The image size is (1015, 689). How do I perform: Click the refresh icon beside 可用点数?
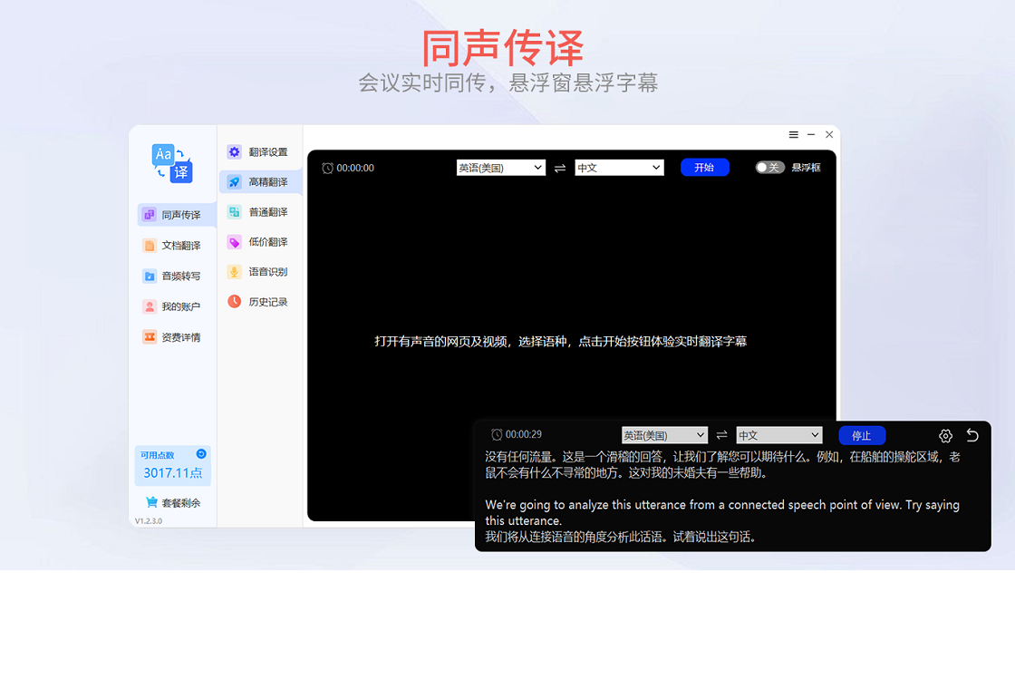coord(201,454)
